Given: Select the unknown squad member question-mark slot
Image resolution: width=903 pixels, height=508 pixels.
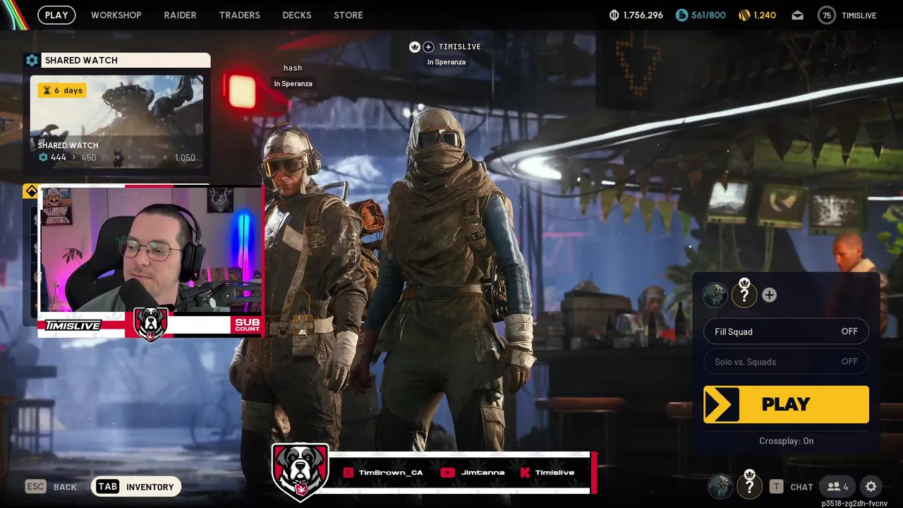Looking at the screenshot, I should click(744, 295).
